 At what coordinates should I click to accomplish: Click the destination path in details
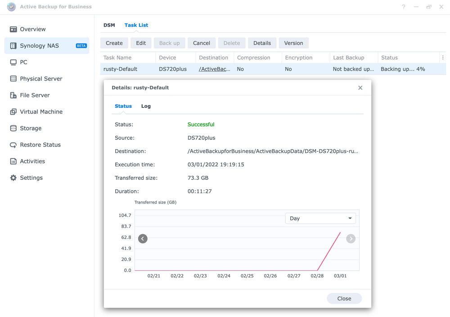(x=273, y=151)
